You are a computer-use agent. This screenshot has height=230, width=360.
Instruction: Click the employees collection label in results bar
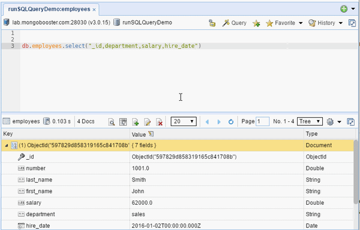[26, 121]
